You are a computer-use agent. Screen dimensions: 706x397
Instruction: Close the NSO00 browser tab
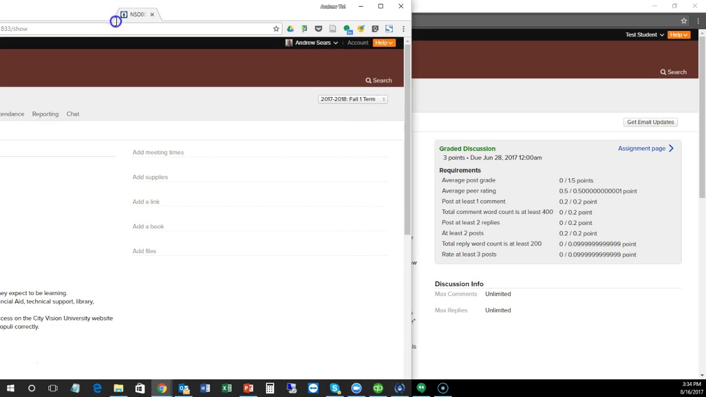pos(152,14)
